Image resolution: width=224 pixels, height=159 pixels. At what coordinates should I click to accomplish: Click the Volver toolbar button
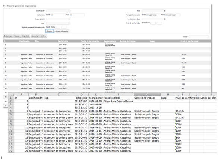pyautogui.click(x=44, y=36)
